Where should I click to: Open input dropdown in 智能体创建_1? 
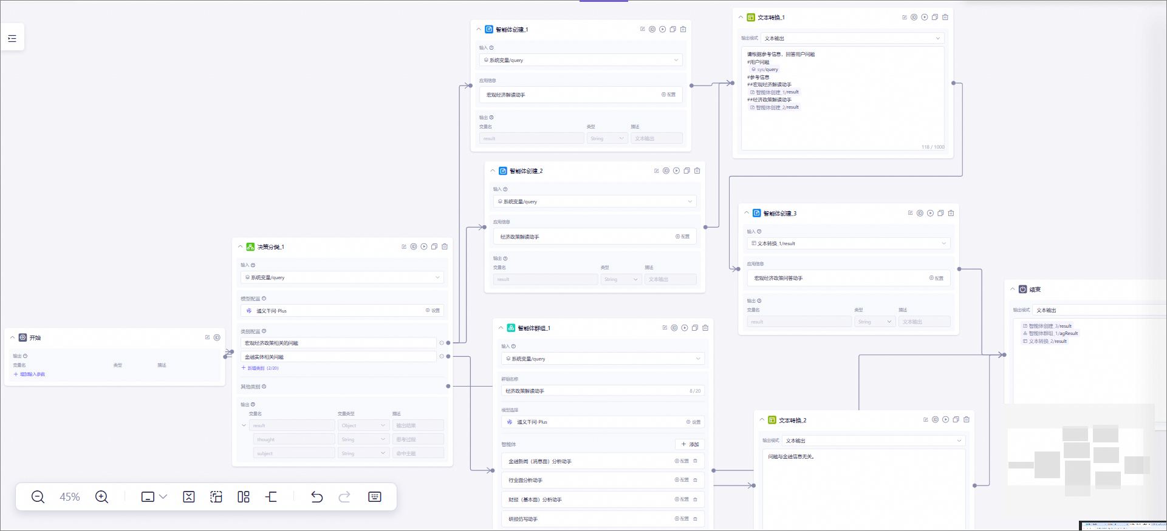581,60
